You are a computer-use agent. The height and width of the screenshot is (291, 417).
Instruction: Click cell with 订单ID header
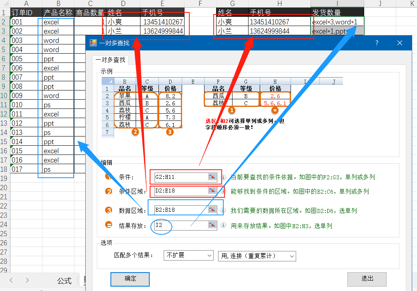point(26,12)
